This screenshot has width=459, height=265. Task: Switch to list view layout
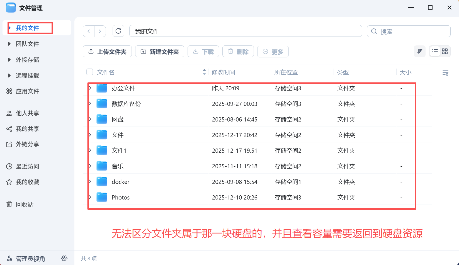[x=435, y=51]
